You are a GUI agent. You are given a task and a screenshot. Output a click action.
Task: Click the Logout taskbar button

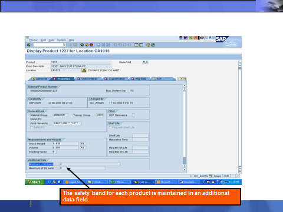[x=75, y=182]
